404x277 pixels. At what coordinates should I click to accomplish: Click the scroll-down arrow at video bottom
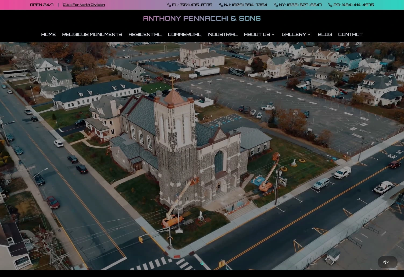coord(202,263)
